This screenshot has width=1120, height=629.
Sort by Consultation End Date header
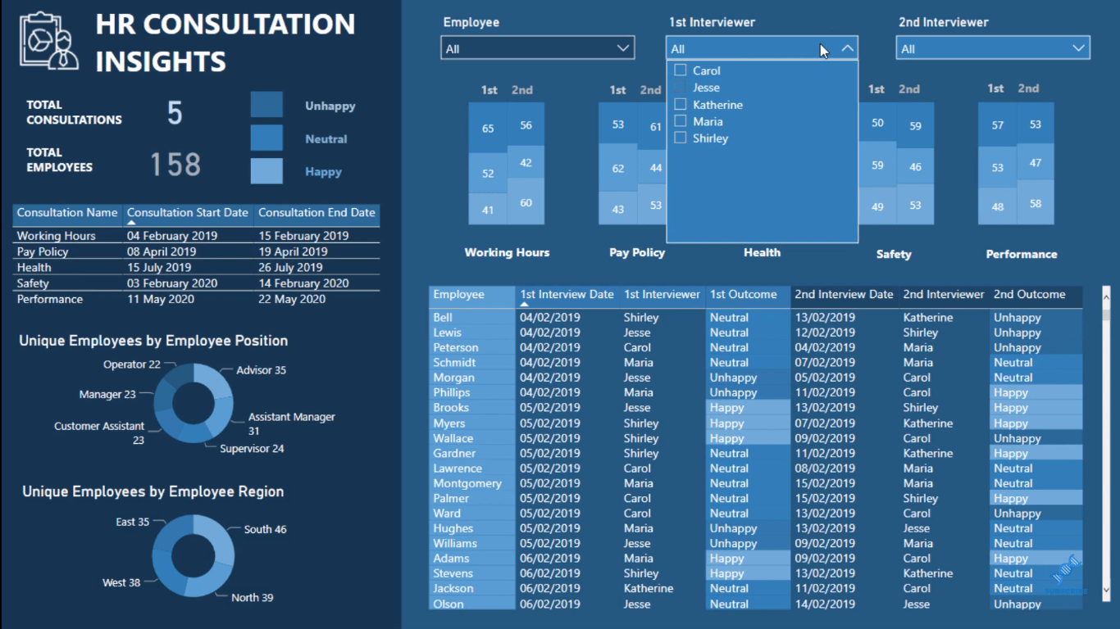(x=316, y=212)
